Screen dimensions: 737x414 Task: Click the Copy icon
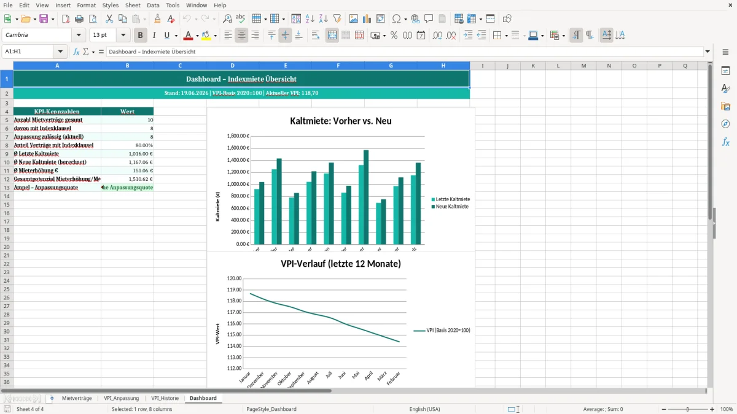pos(123,19)
